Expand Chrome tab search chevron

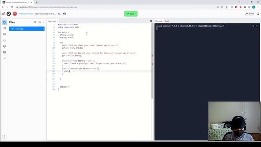[x=239, y=2]
